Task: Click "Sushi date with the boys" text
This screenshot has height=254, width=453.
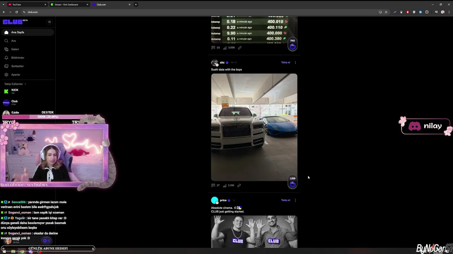Action: [x=226, y=69]
